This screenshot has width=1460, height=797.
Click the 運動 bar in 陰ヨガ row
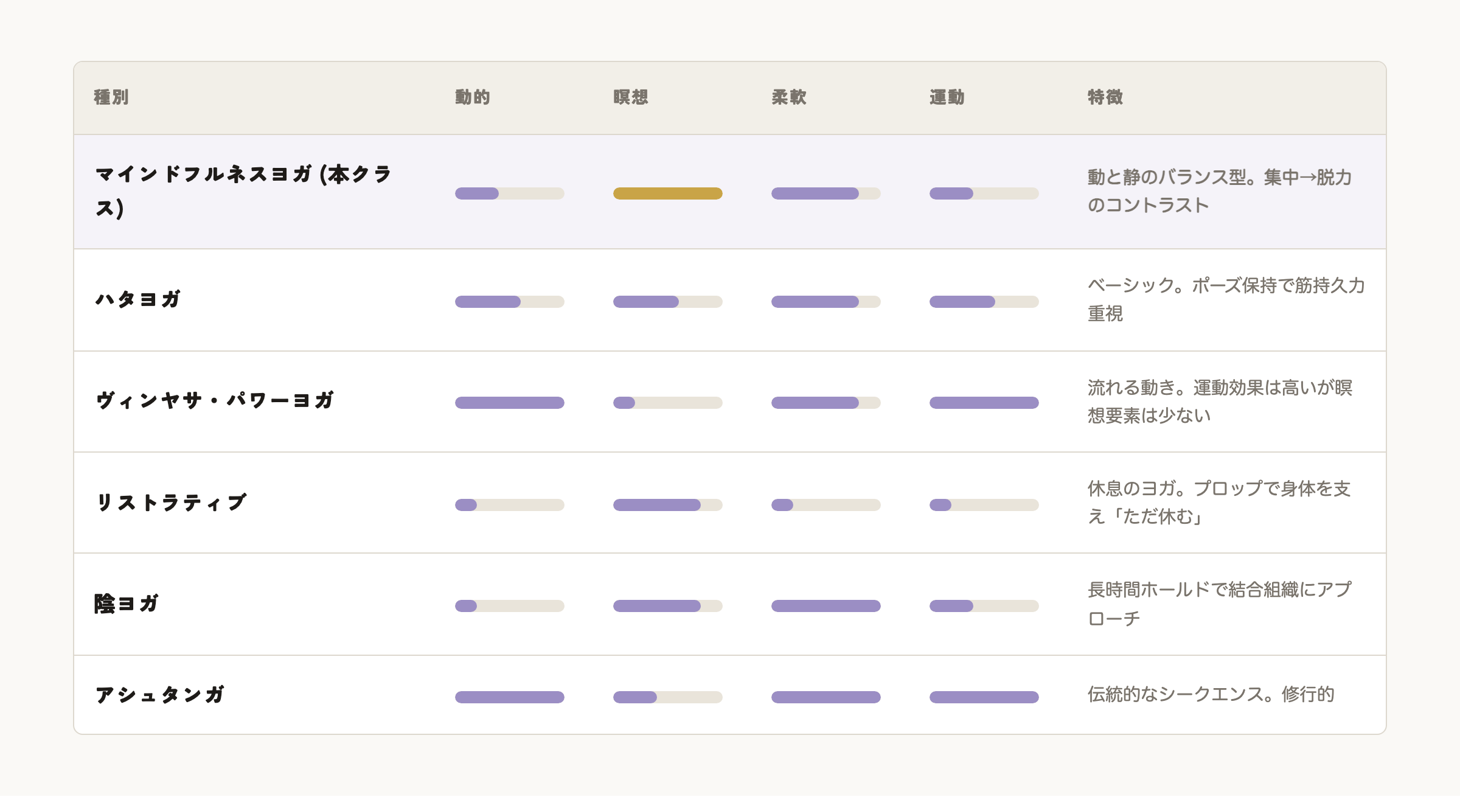coord(984,606)
